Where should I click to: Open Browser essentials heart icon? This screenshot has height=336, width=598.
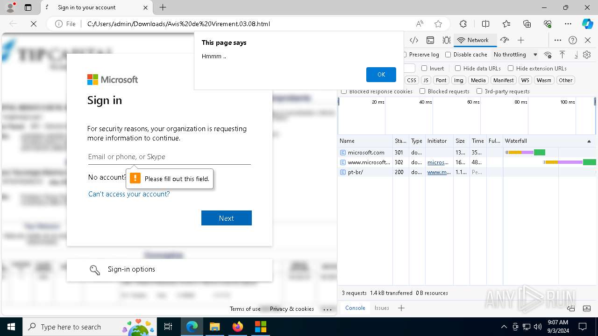click(548, 24)
